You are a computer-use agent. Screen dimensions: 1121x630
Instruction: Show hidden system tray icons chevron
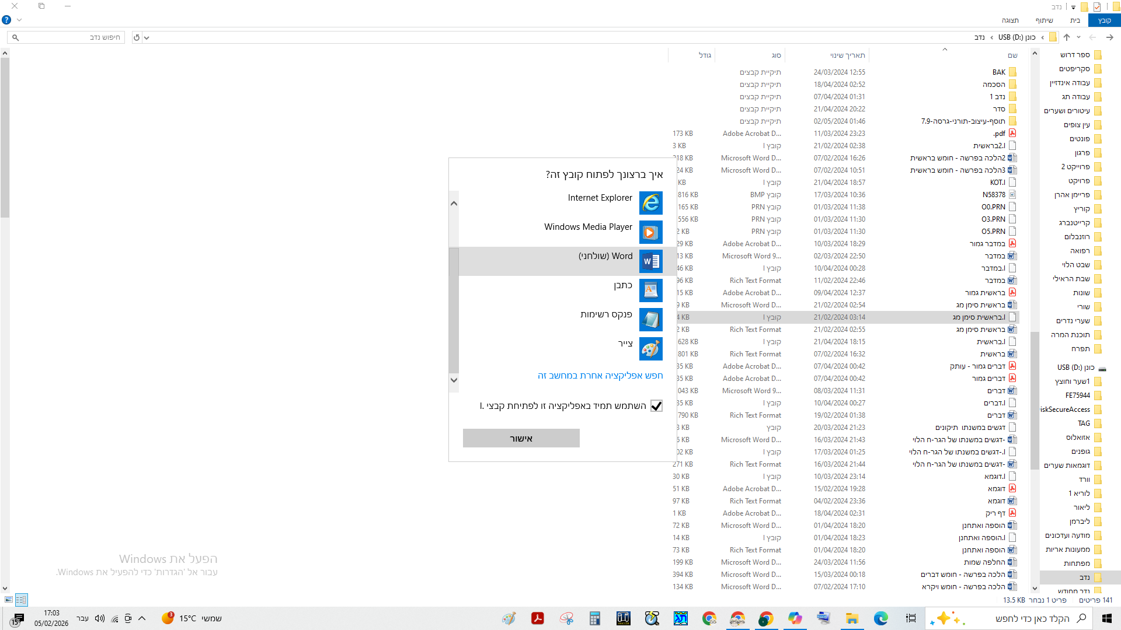[142, 618]
